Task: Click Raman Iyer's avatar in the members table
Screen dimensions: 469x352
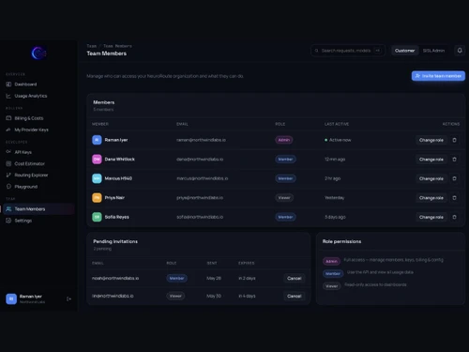Action: pyautogui.click(x=97, y=140)
